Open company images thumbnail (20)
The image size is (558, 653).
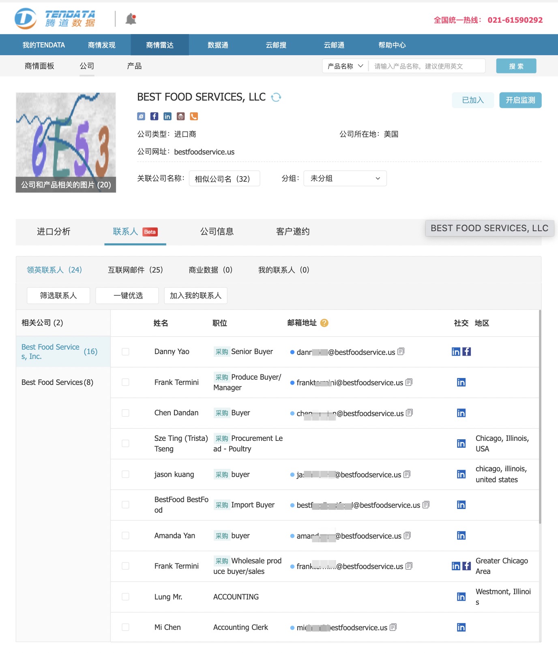coord(66,142)
